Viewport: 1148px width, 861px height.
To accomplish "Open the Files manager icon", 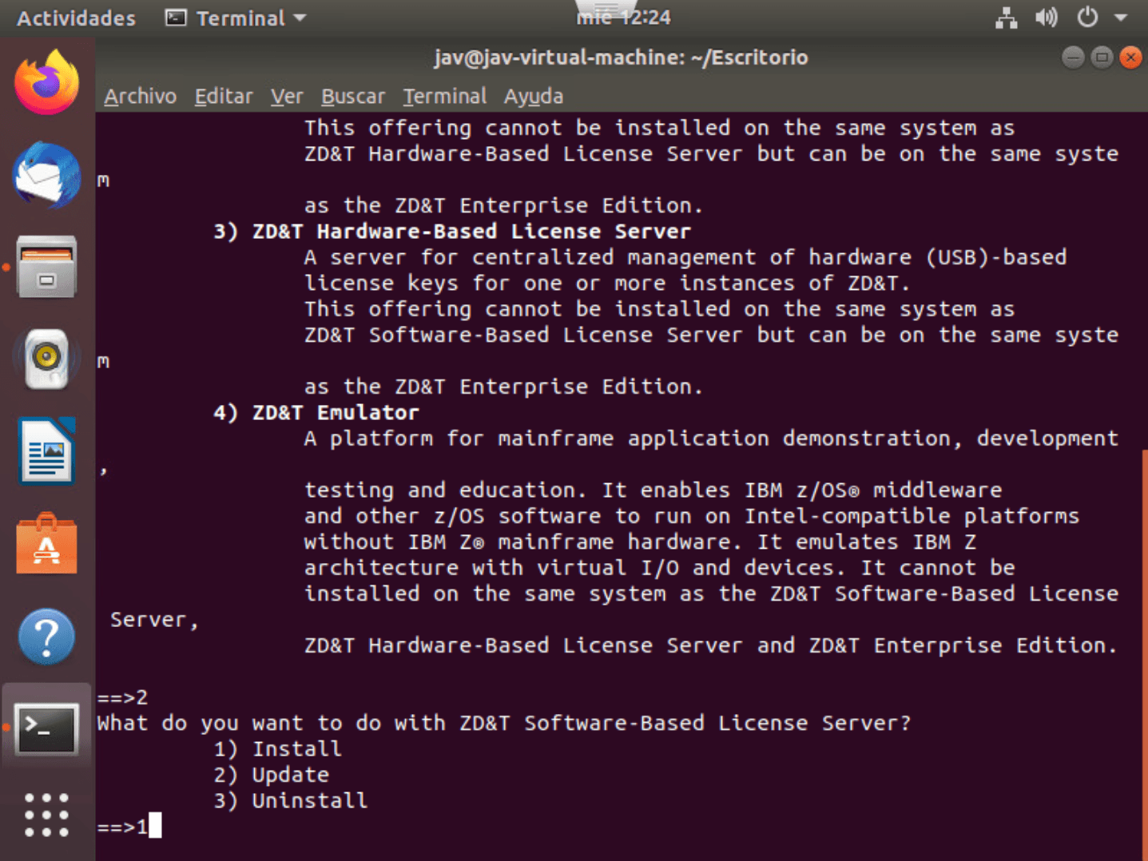I will click(x=46, y=268).
